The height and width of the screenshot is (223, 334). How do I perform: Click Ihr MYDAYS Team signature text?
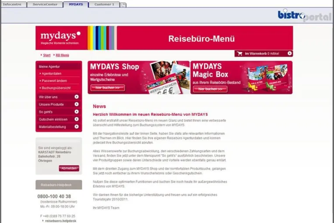click(x=106, y=208)
